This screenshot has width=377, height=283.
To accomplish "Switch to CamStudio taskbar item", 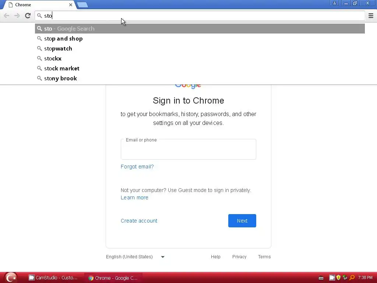I will 53,278.
